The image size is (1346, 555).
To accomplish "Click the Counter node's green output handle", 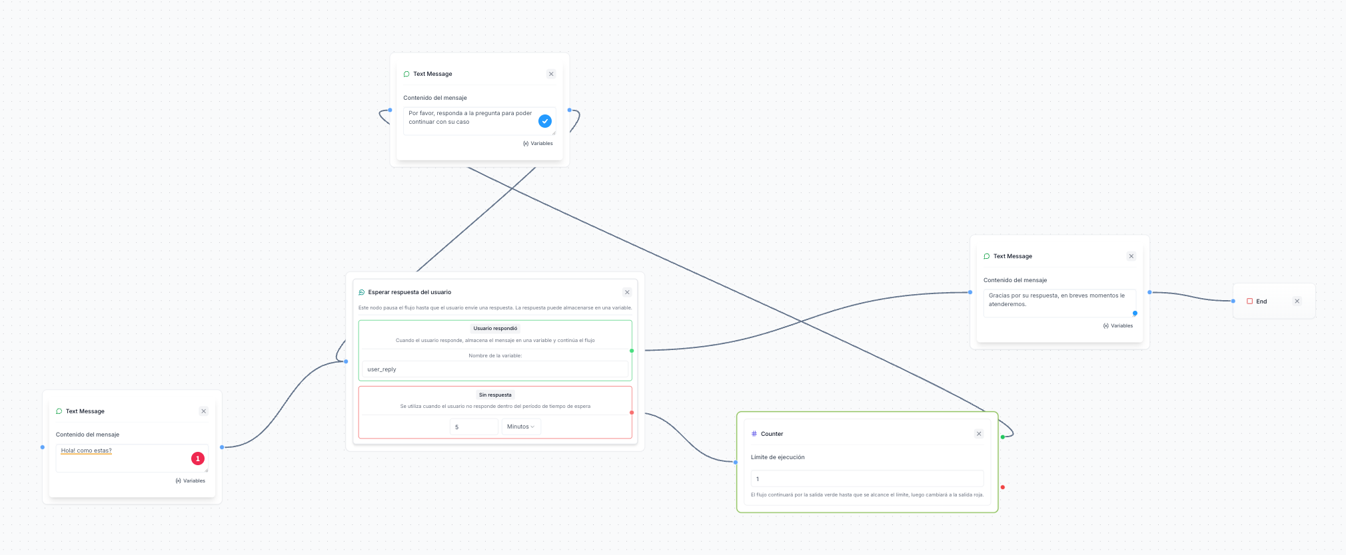I will tap(1003, 437).
